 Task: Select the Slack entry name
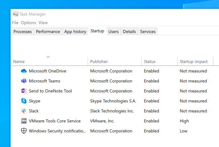point(34,111)
